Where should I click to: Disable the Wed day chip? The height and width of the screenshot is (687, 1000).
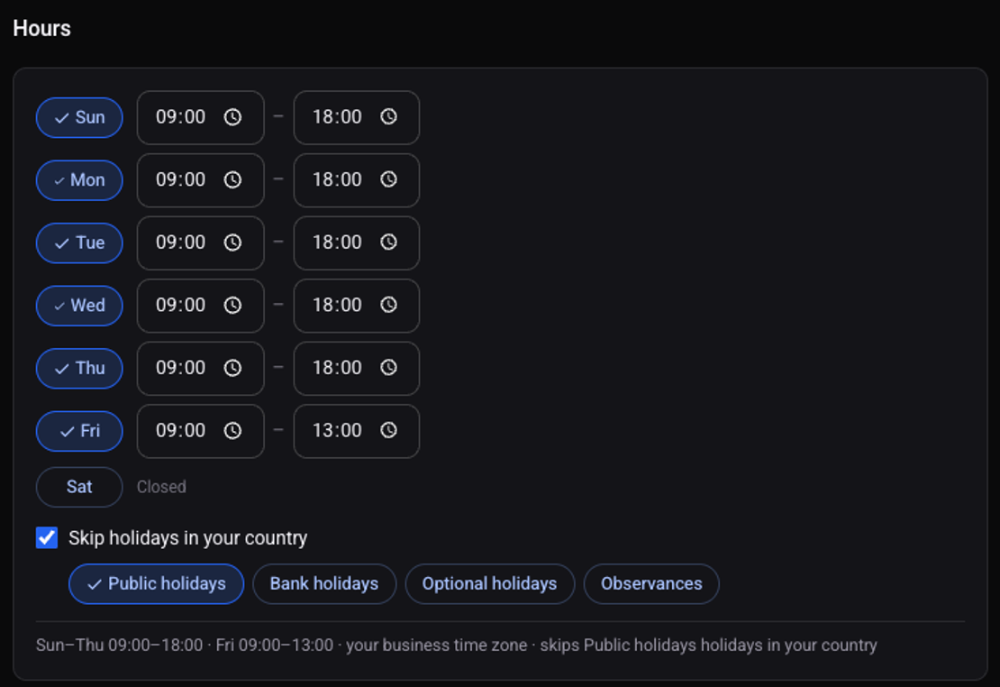click(79, 306)
